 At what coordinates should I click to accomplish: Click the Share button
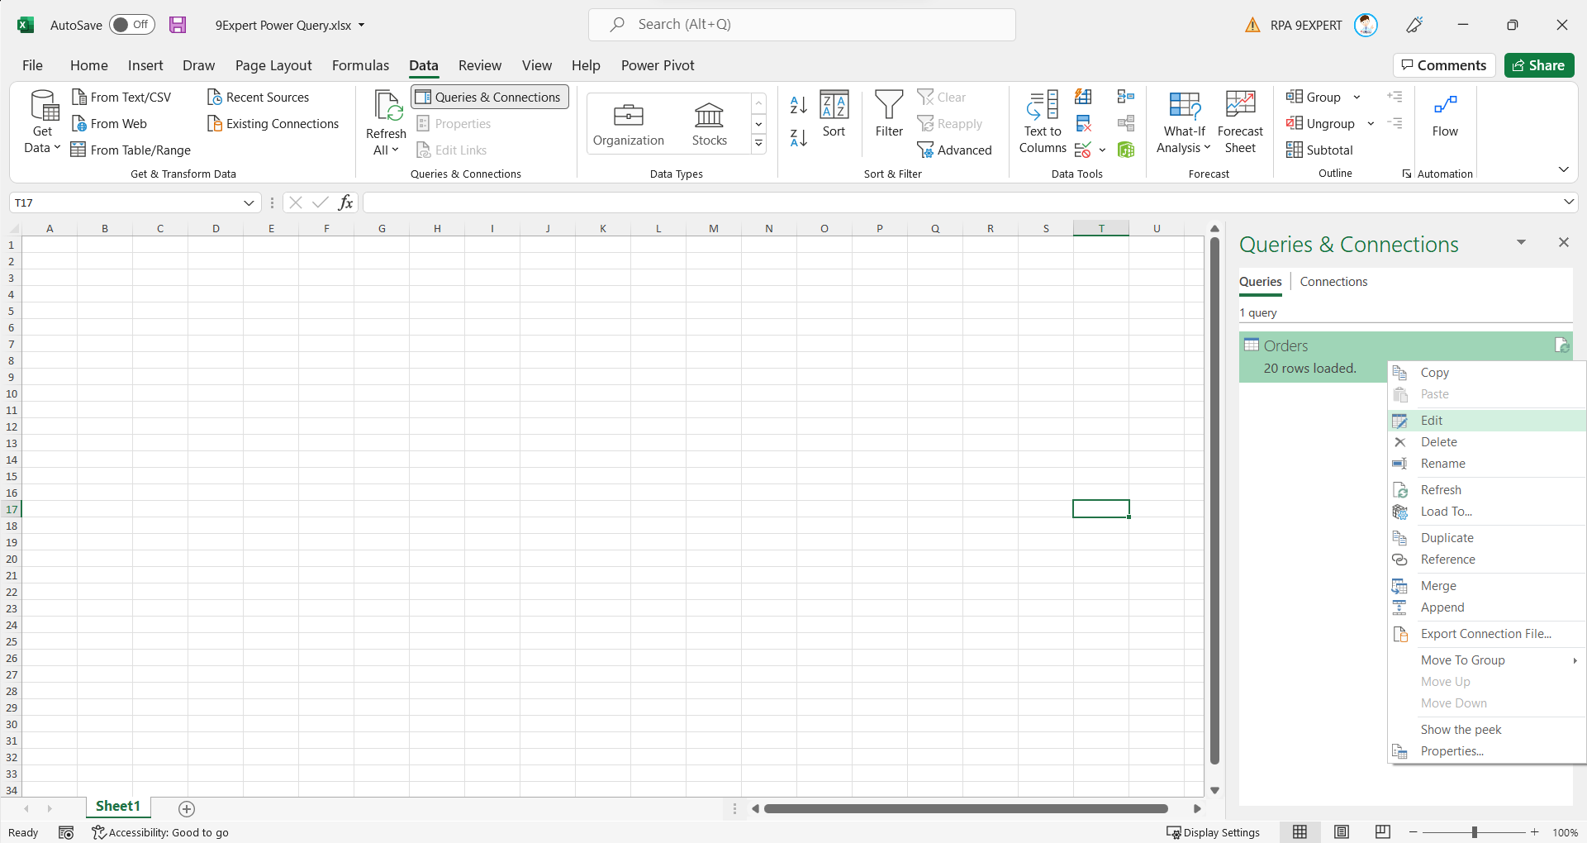(x=1539, y=65)
